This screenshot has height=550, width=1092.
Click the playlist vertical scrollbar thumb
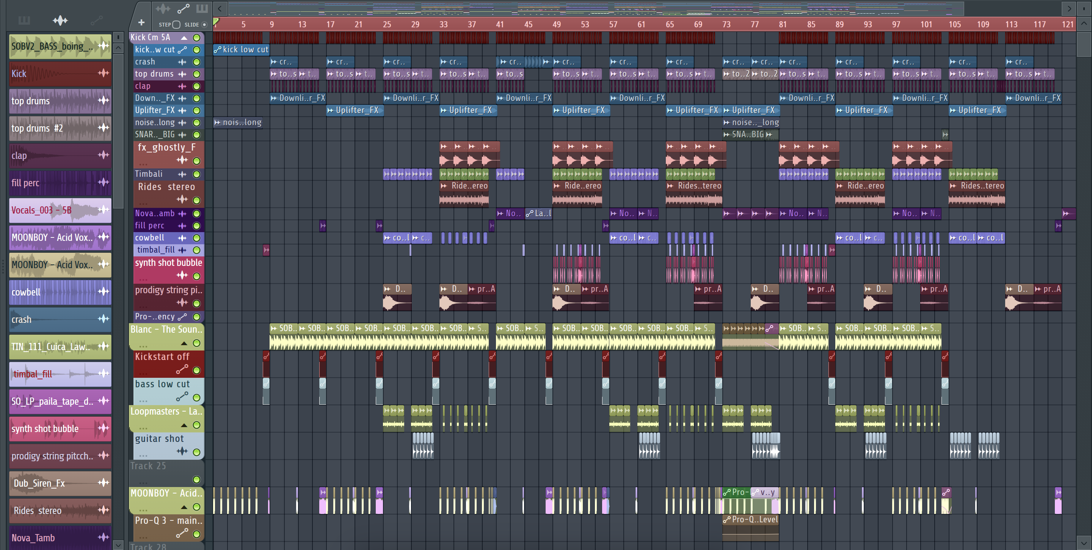[x=1084, y=44]
